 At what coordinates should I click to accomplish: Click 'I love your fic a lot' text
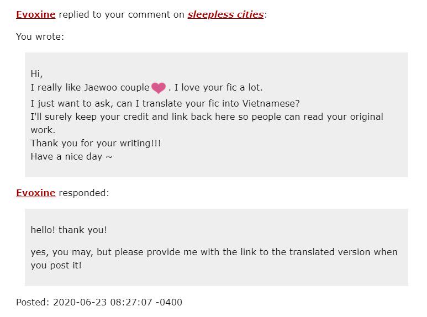click(218, 87)
